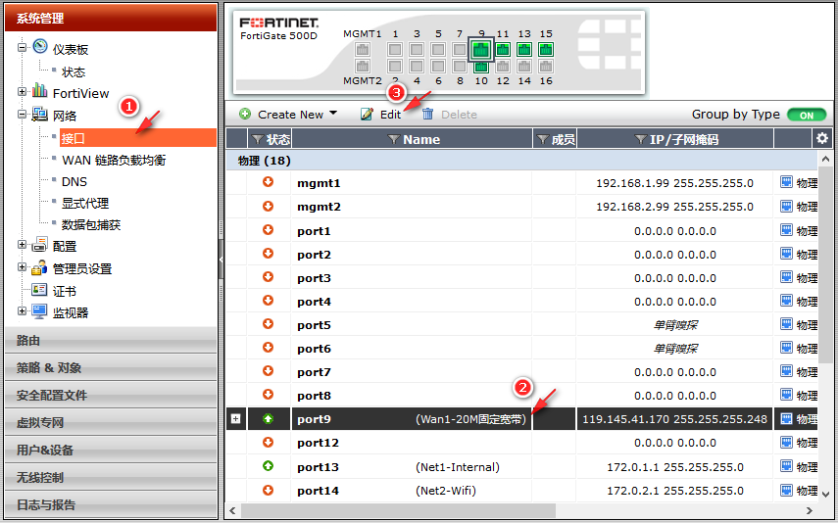Image resolution: width=838 pixels, height=523 pixels.
Task: Expand the port9 row
Action: pyautogui.click(x=235, y=419)
